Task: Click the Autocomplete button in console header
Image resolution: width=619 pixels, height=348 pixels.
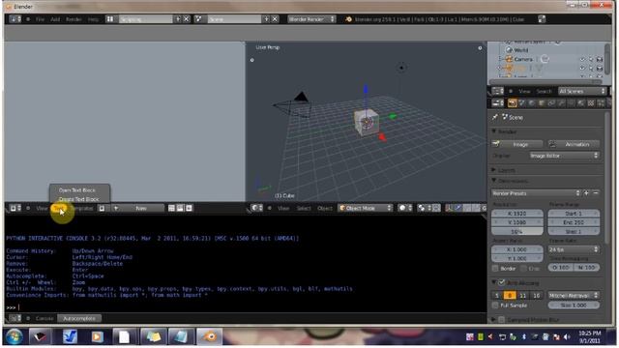Action: coord(79,318)
